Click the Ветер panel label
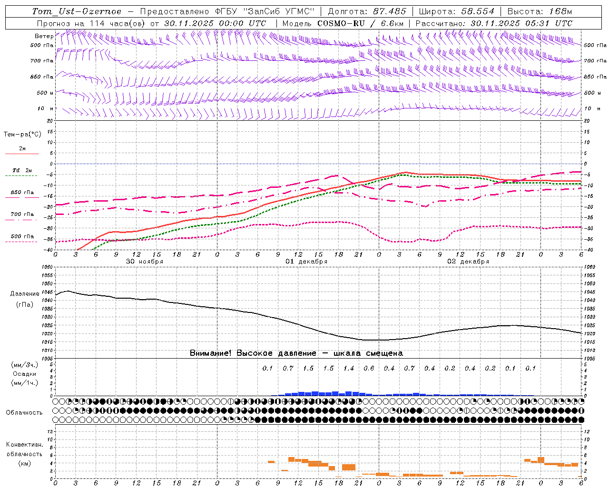The image size is (609, 487). tap(44, 36)
